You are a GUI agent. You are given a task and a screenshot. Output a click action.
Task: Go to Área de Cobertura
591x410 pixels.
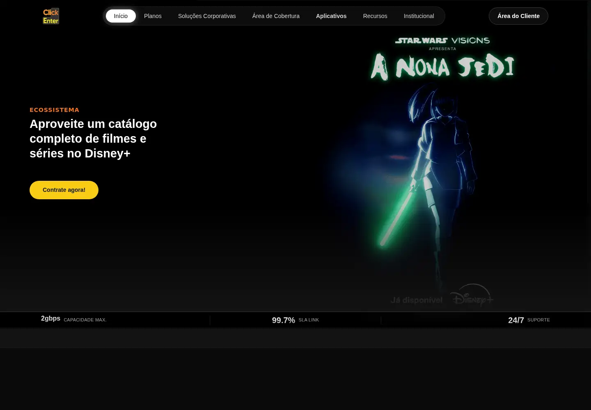[276, 16]
